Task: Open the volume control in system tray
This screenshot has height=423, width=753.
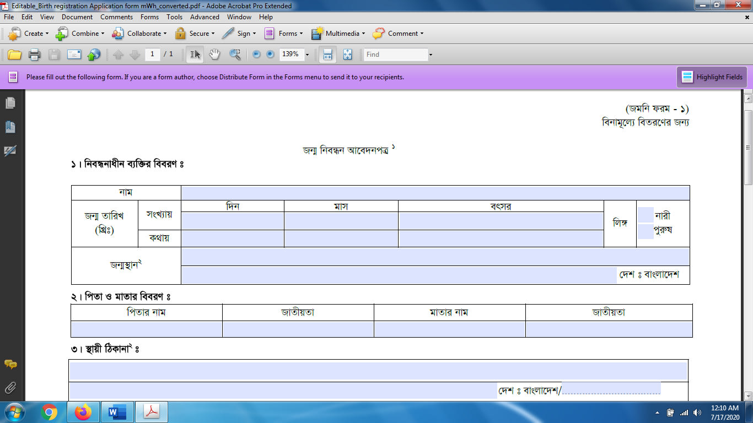Action: point(697,413)
